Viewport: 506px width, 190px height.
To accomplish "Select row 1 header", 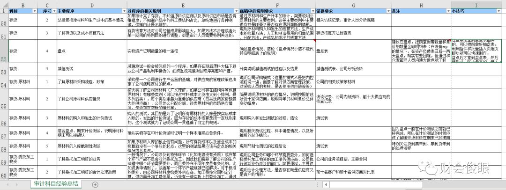I will (4, 11).
